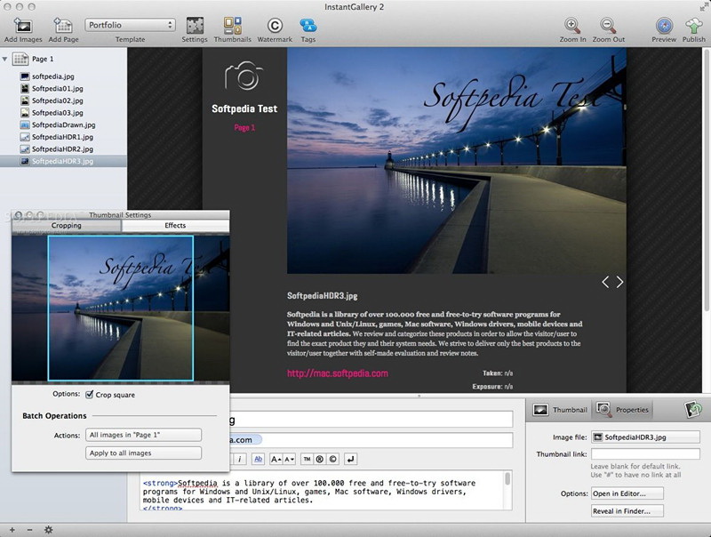
Task: Click the Open in Editor button
Action: click(627, 493)
